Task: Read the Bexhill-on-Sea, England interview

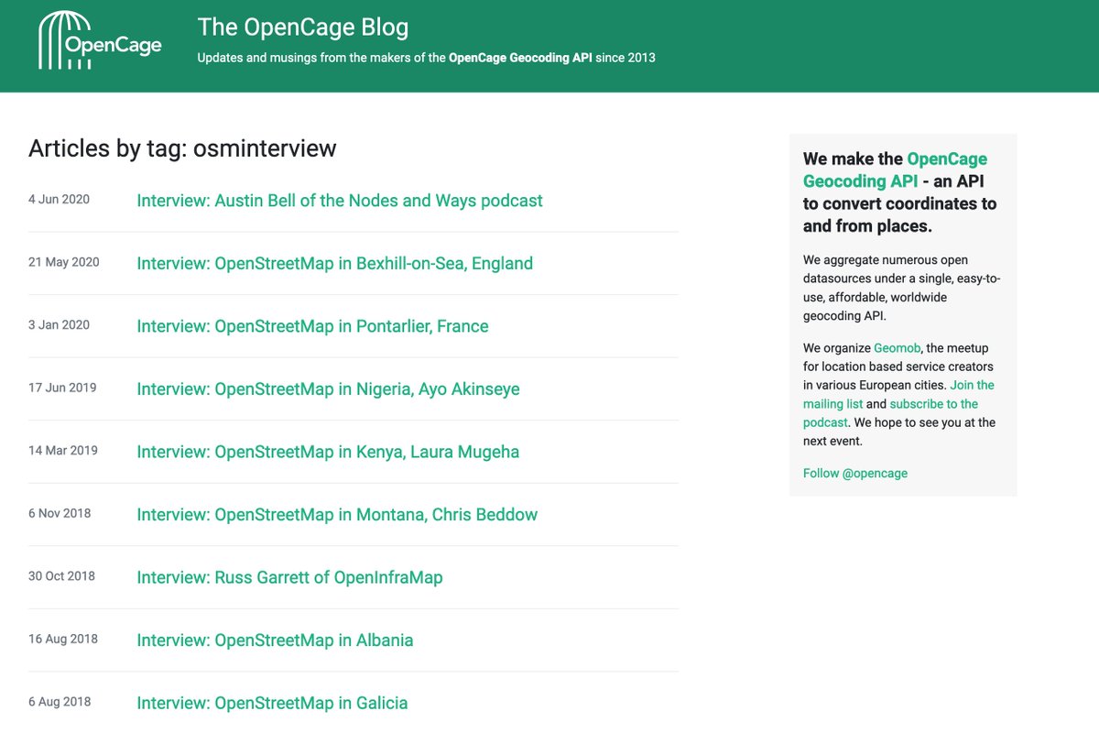Action: (x=334, y=263)
